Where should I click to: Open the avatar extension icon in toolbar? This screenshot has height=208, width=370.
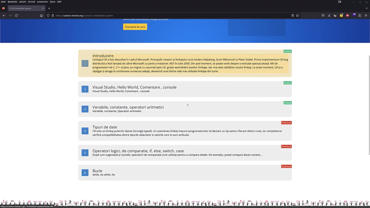pos(335,15)
